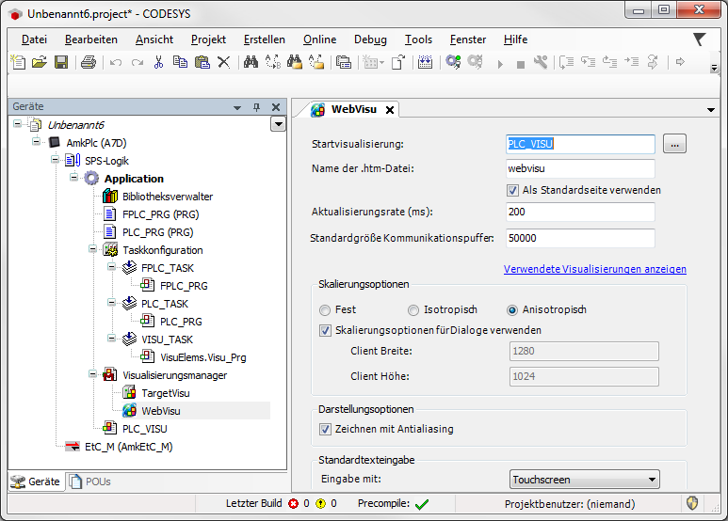Click the Logout gear icon in toolbar
728x521 pixels.
pyautogui.click(x=475, y=62)
